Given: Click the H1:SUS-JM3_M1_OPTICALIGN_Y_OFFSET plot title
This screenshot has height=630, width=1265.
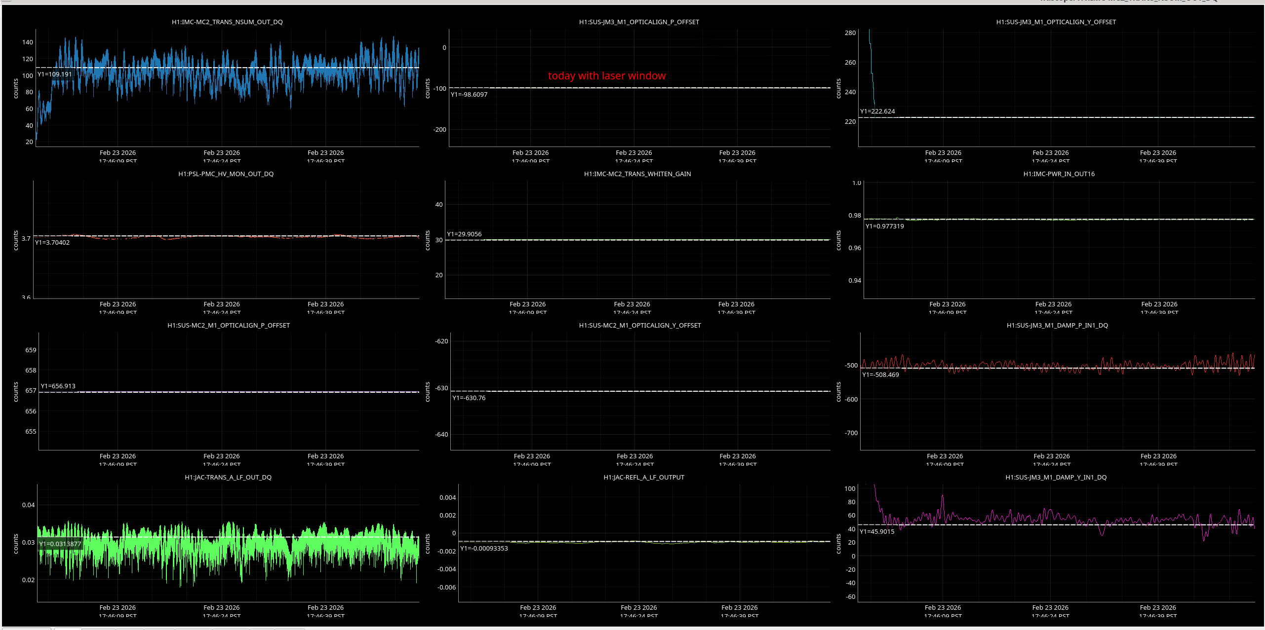Looking at the screenshot, I should (1056, 22).
